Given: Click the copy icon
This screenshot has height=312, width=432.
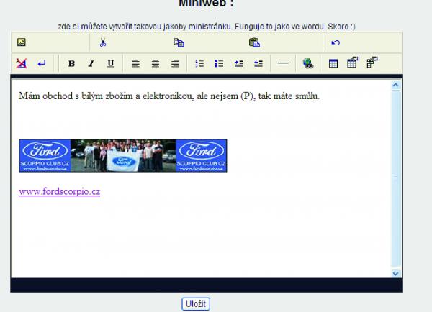Looking at the screenshot, I should click(179, 42).
